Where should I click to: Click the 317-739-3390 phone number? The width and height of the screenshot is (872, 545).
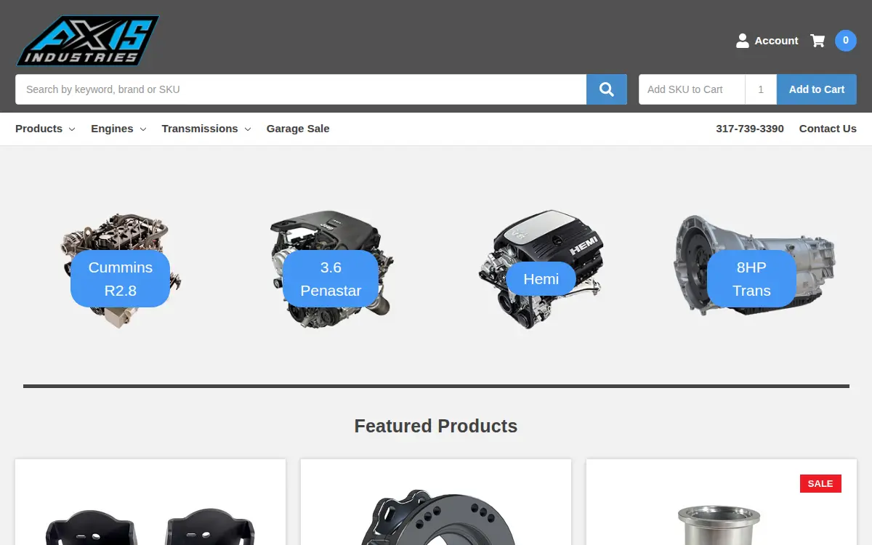coord(750,129)
